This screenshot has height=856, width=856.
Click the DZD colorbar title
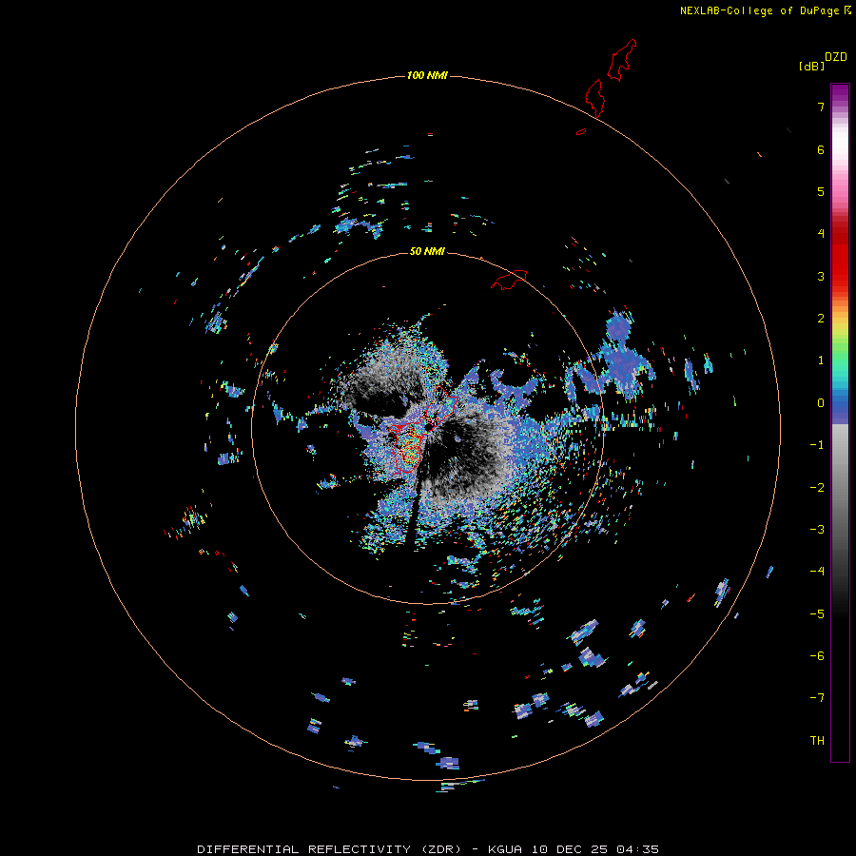(836, 57)
